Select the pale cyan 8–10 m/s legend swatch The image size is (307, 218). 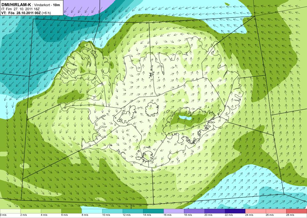(92, 211)
